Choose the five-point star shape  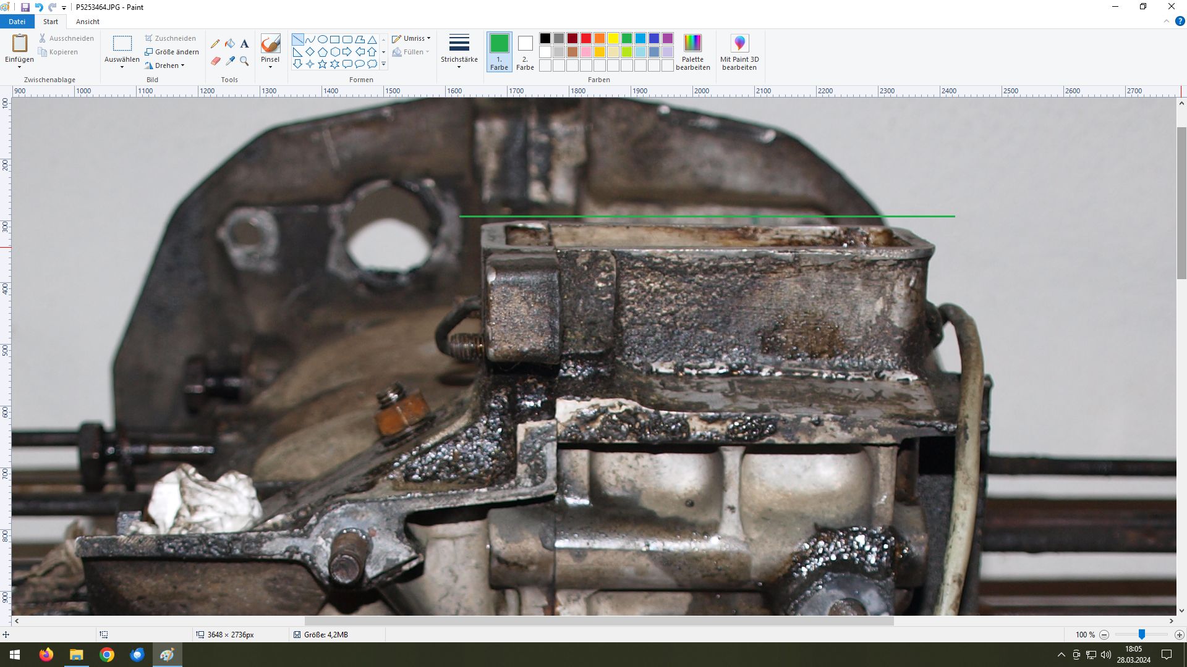pyautogui.click(x=322, y=64)
